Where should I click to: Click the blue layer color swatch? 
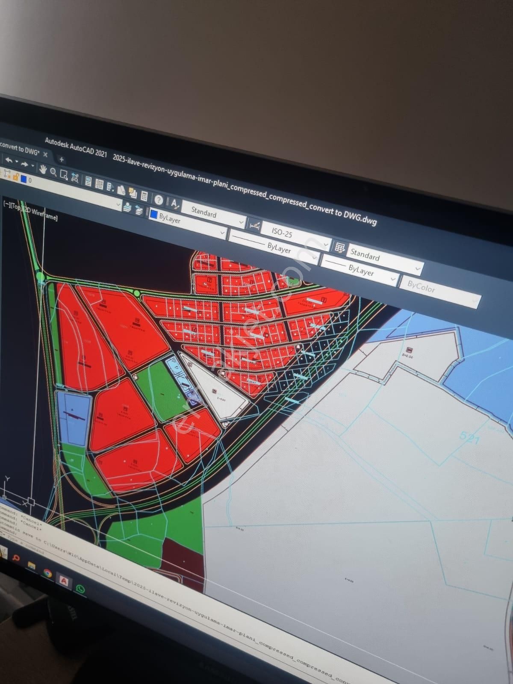pyautogui.click(x=24, y=179)
